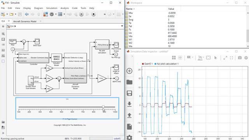Expand the left palette via bottom » icon
Viewport: 249px width, 140px height.
coord(3,133)
